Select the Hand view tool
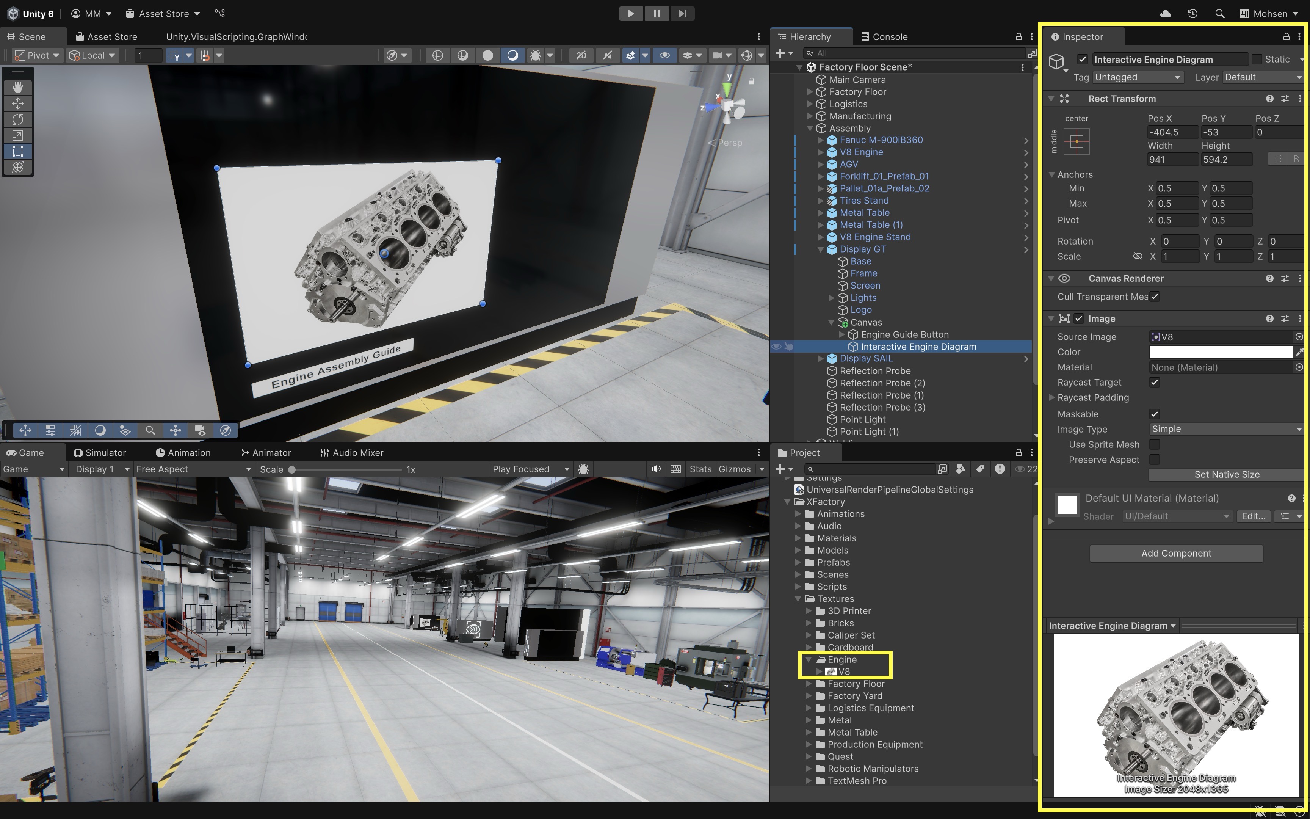This screenshot has height=819, width=1310. [x=17, y=87]
